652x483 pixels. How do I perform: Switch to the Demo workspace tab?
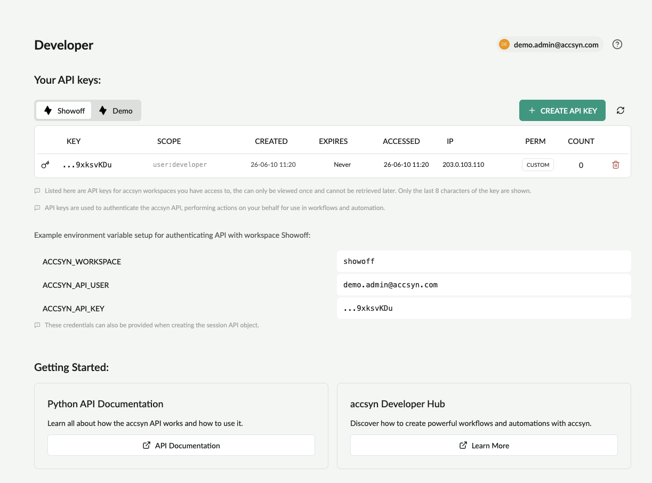(116, 110)
